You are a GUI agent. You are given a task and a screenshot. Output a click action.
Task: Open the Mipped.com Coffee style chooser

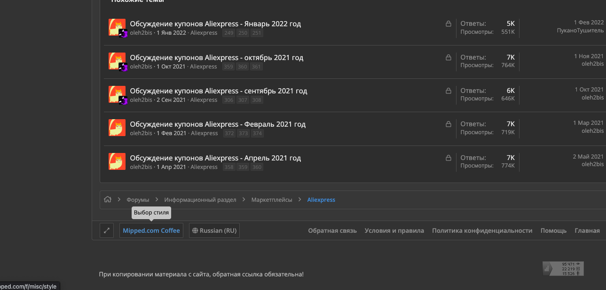(151, 230)
